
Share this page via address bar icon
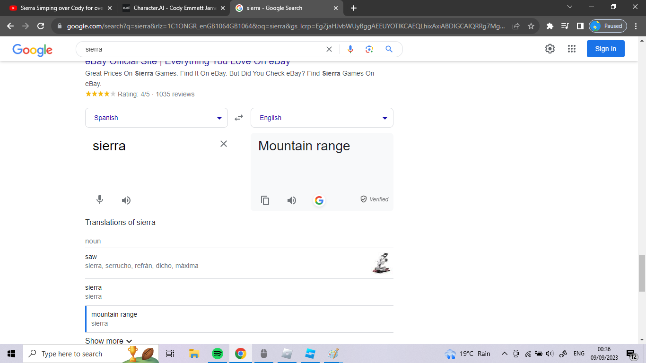pos(516,26)
